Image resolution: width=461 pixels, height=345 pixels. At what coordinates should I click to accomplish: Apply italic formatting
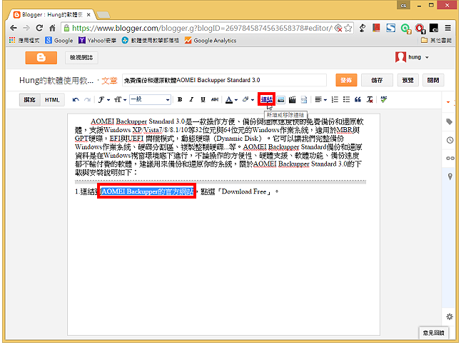(191, 99)
